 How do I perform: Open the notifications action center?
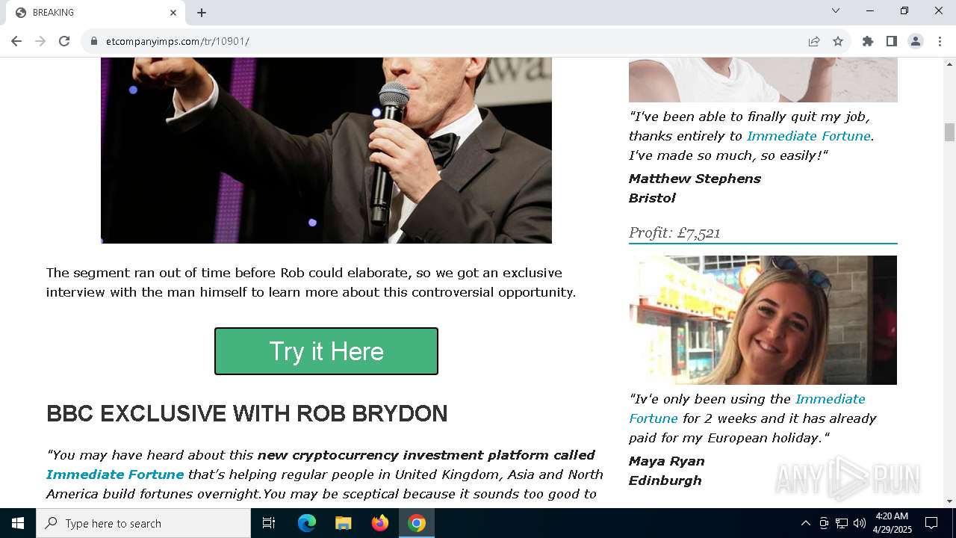(x=931, y=523)
